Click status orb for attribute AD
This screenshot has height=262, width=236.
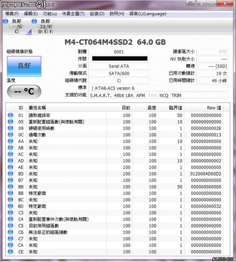[10, 161]
